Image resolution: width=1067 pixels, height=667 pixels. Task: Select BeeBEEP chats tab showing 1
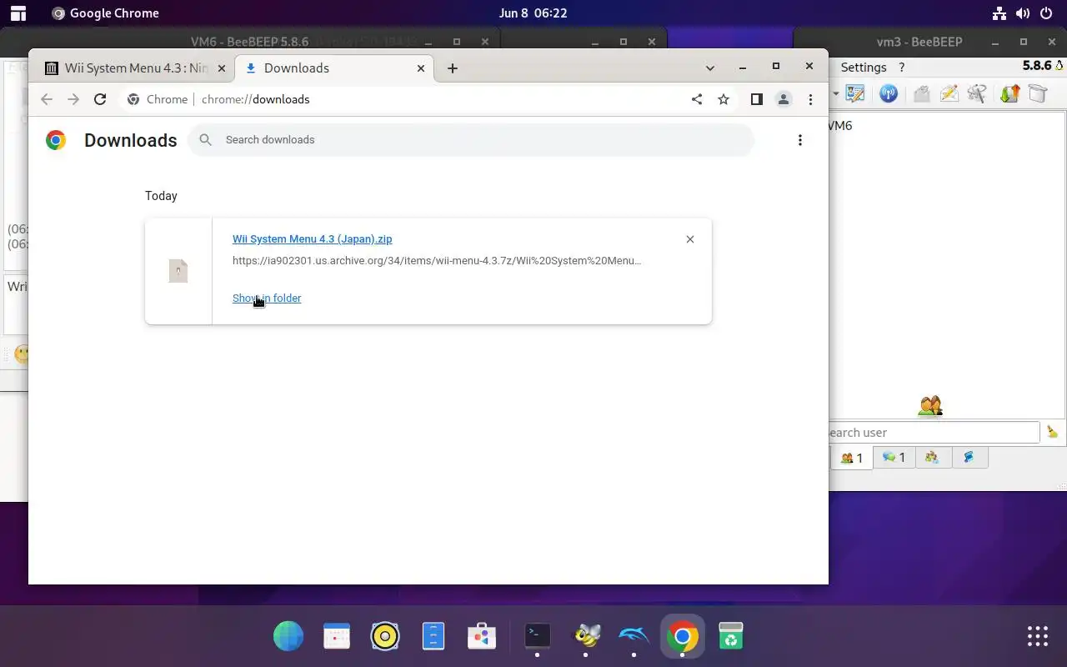click(894, 457)
